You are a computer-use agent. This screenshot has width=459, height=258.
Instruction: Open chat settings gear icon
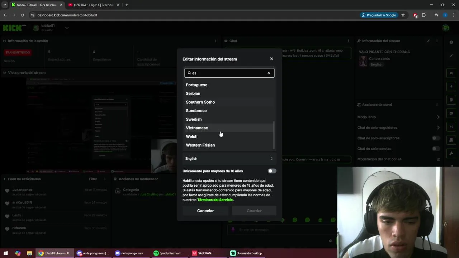pyautogui.click(x=330, y=241)
